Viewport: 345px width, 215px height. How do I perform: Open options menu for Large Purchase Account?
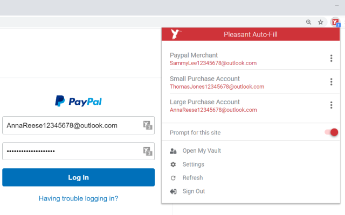pyautogui.click(x=331, y=105)
